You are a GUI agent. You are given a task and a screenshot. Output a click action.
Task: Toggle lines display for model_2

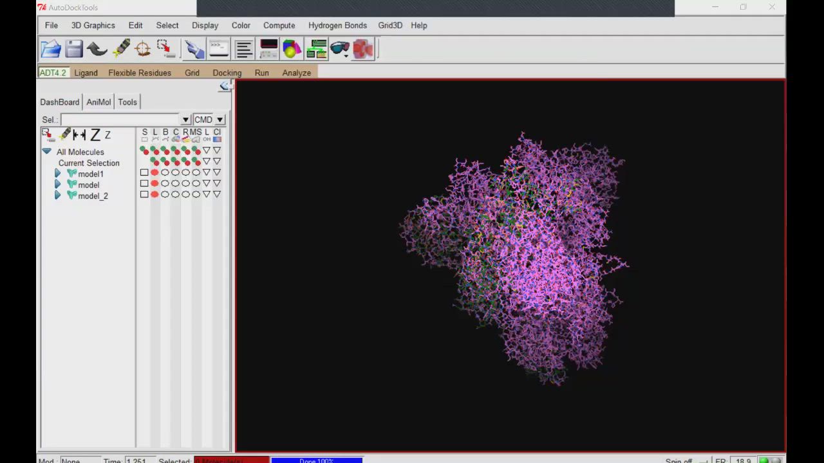point(154,195)
